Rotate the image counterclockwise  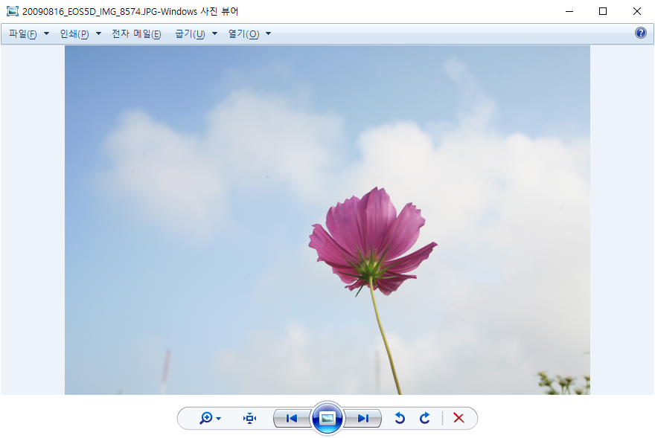pos(400,418)
